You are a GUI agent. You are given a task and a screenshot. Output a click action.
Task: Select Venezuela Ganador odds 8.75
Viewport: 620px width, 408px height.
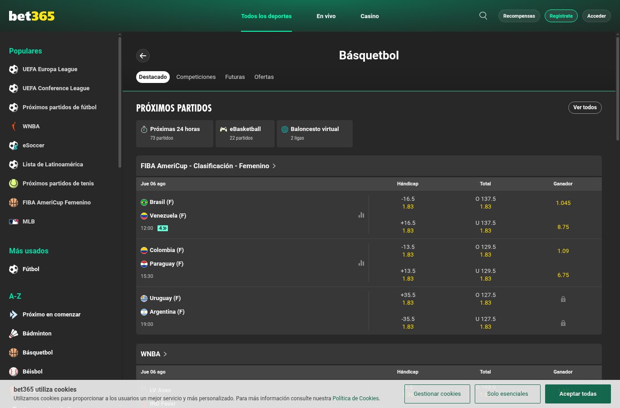coord(563,227)
